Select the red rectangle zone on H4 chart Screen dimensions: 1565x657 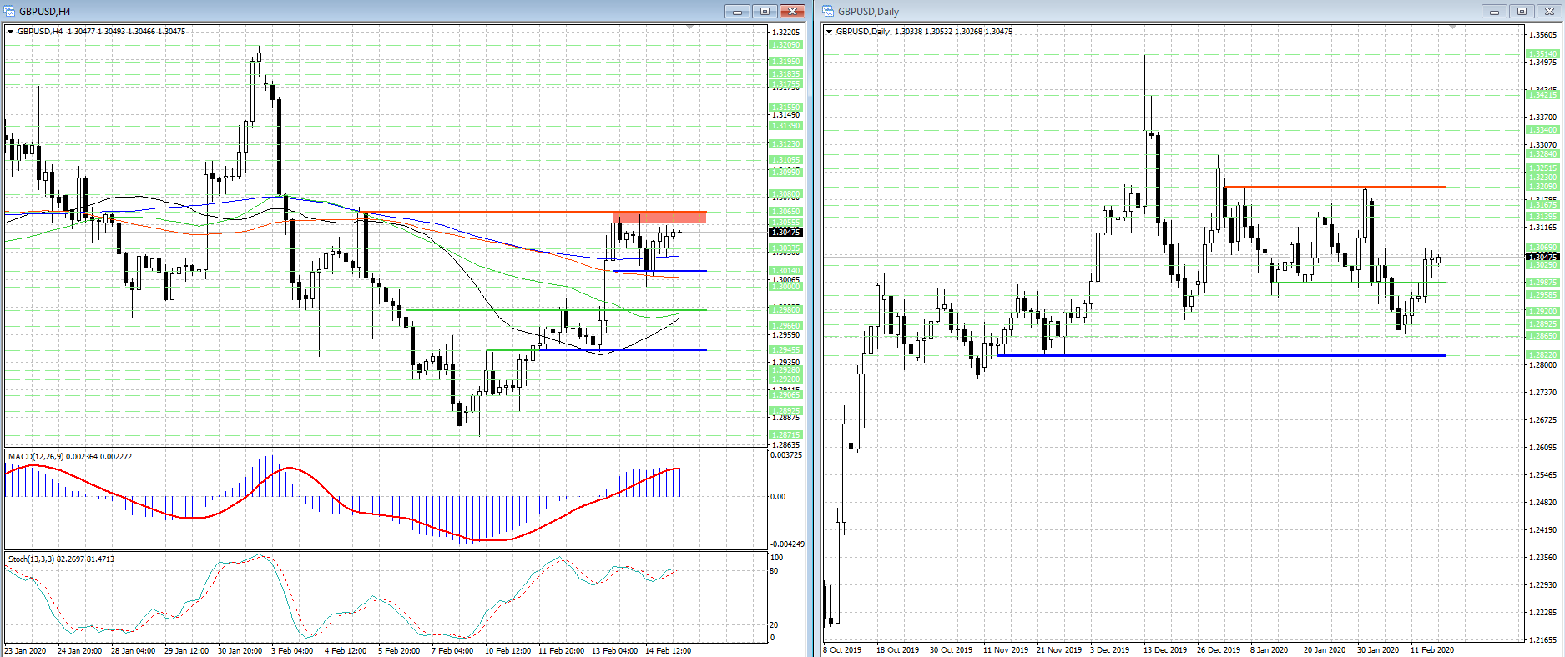[659, 217]
